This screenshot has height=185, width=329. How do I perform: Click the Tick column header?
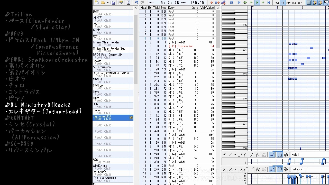(156, 8)
